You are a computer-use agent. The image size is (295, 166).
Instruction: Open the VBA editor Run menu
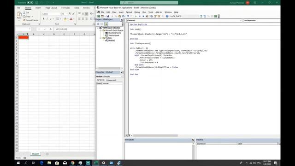(x=144, y=12)
